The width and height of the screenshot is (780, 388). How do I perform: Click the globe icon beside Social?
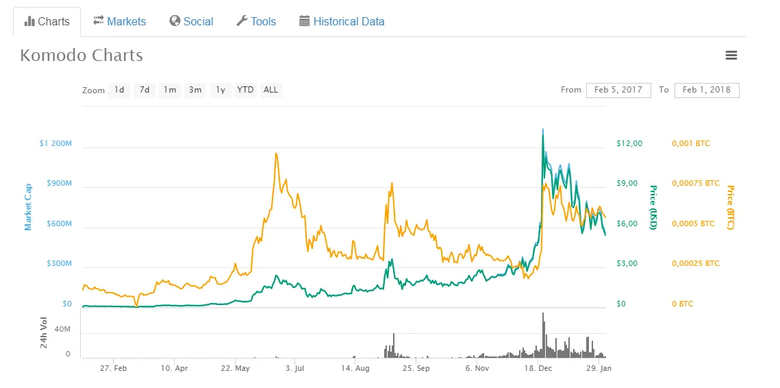pos(175,21)
